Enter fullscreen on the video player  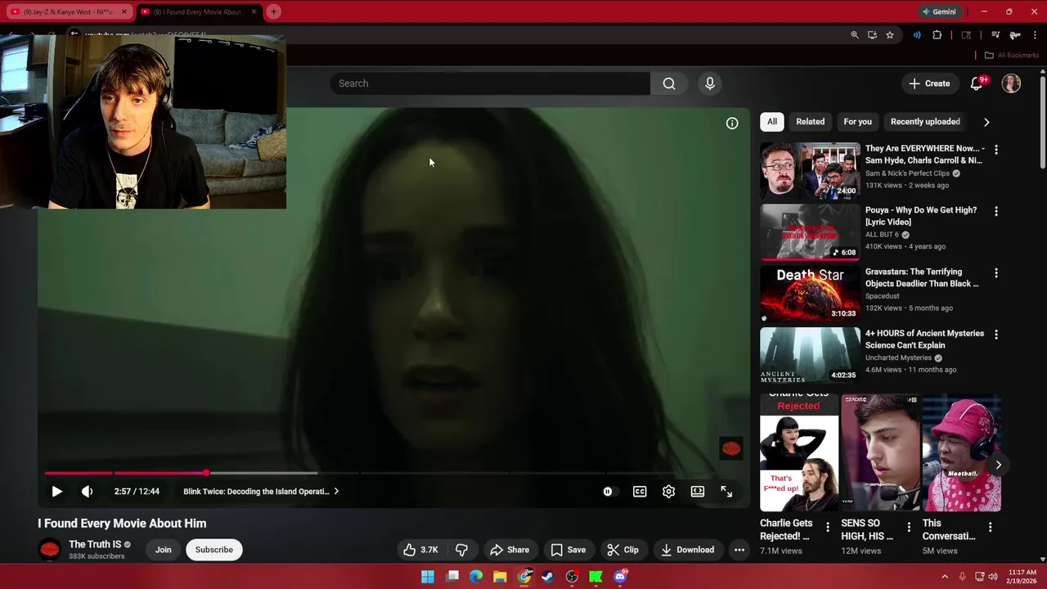(x=726, y=492)
